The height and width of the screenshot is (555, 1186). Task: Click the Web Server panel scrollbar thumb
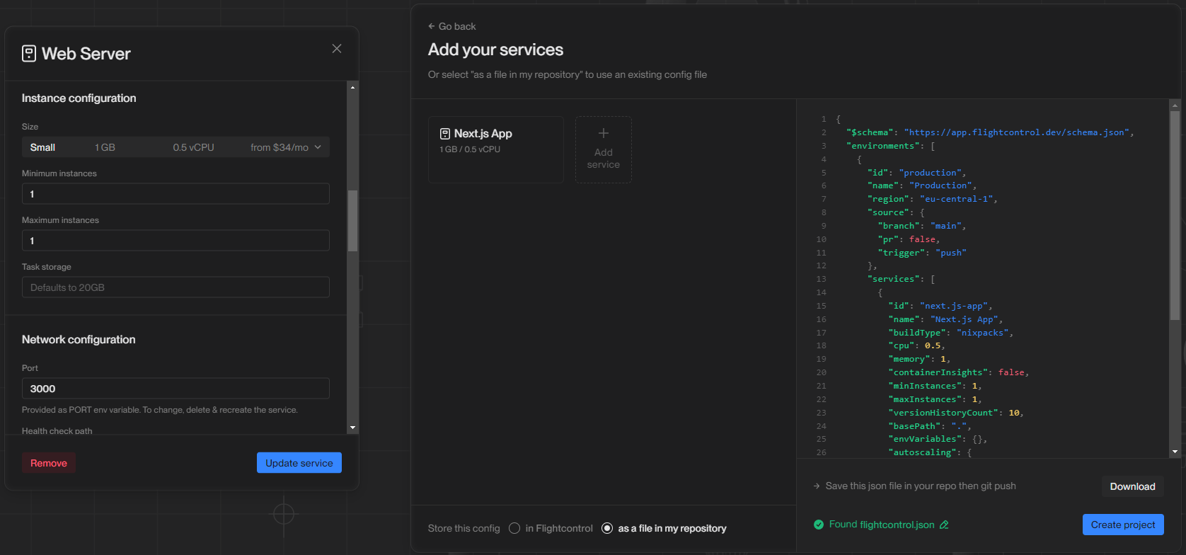(x=352, y=221)
